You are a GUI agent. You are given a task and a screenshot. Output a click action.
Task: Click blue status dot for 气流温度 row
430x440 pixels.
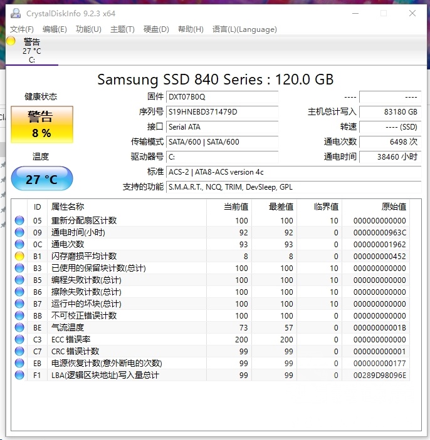click(x=19, y=327)
